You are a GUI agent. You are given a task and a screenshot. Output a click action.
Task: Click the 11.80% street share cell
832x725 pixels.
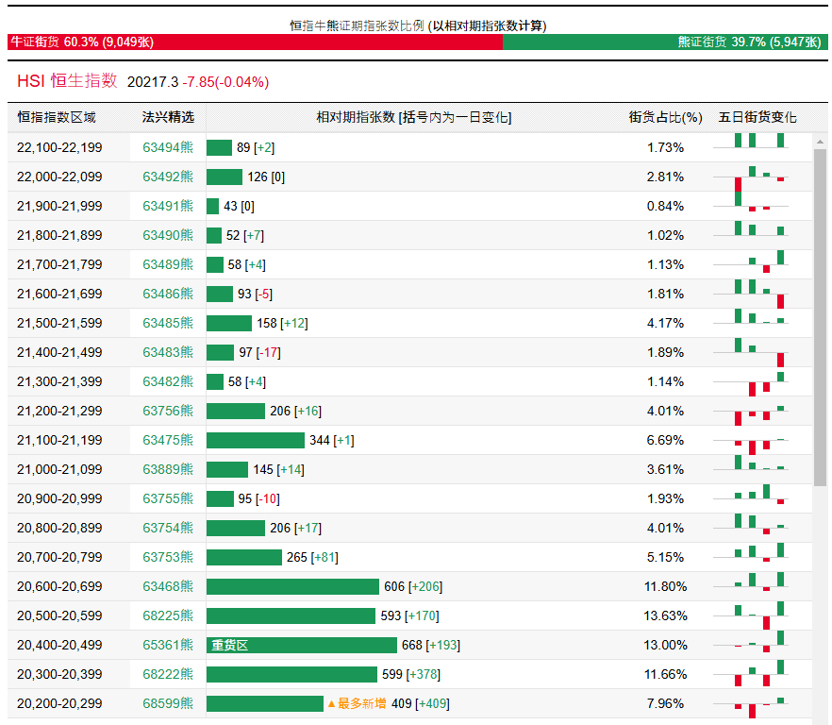pos(665,586)
